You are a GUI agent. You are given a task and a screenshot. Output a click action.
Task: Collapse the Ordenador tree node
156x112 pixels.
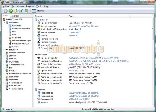tap(4, 23)
